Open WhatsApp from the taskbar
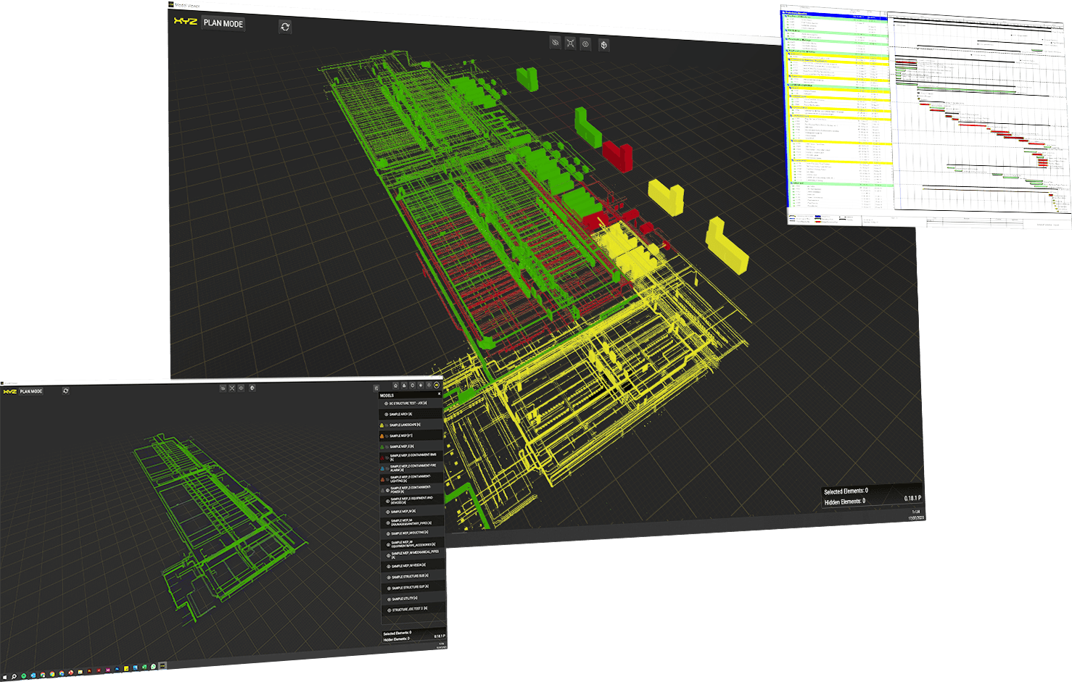Viewport: 1072px width, 682px height. click(x=153, y=667)
